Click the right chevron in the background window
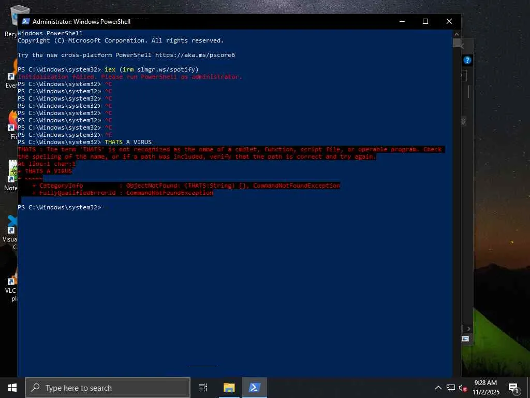 tap(468, 329)
